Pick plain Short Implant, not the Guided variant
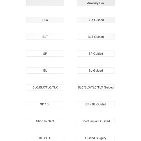Screen dimensions: 141x141 (45, 121)
